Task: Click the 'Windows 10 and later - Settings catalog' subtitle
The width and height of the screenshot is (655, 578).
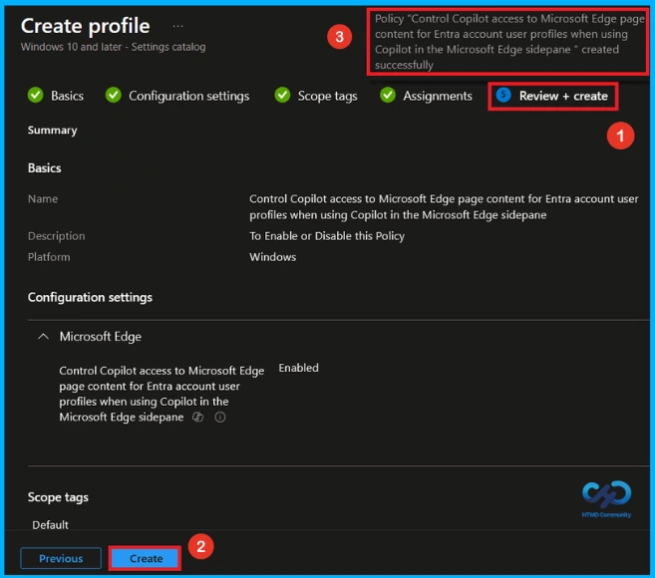Action: point(114,47)
